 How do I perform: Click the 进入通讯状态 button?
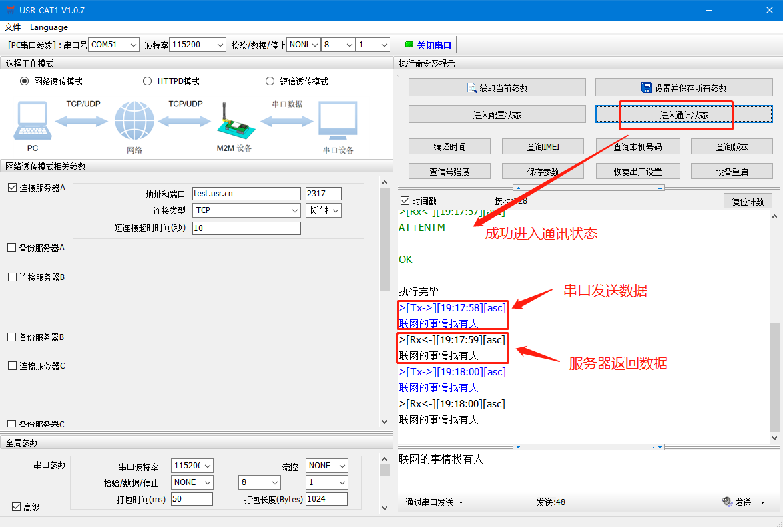(x=684, y=115)
